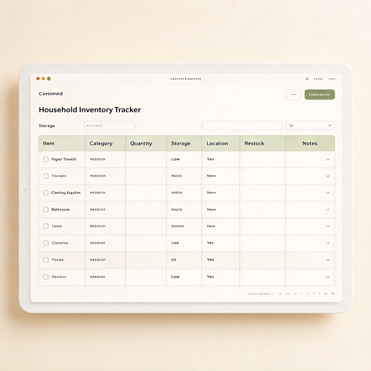Click "Yes" in the Paper Towels row
Image resolution: width=371 pixels, height=371 pixels.
click(x=210, y=159)
